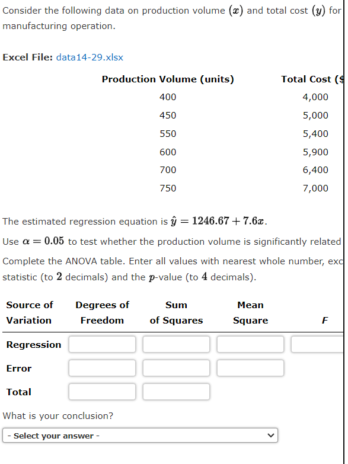348x464 pixels.
Task: Click the alpha = 0.05 value
Action: click(43, 241)
